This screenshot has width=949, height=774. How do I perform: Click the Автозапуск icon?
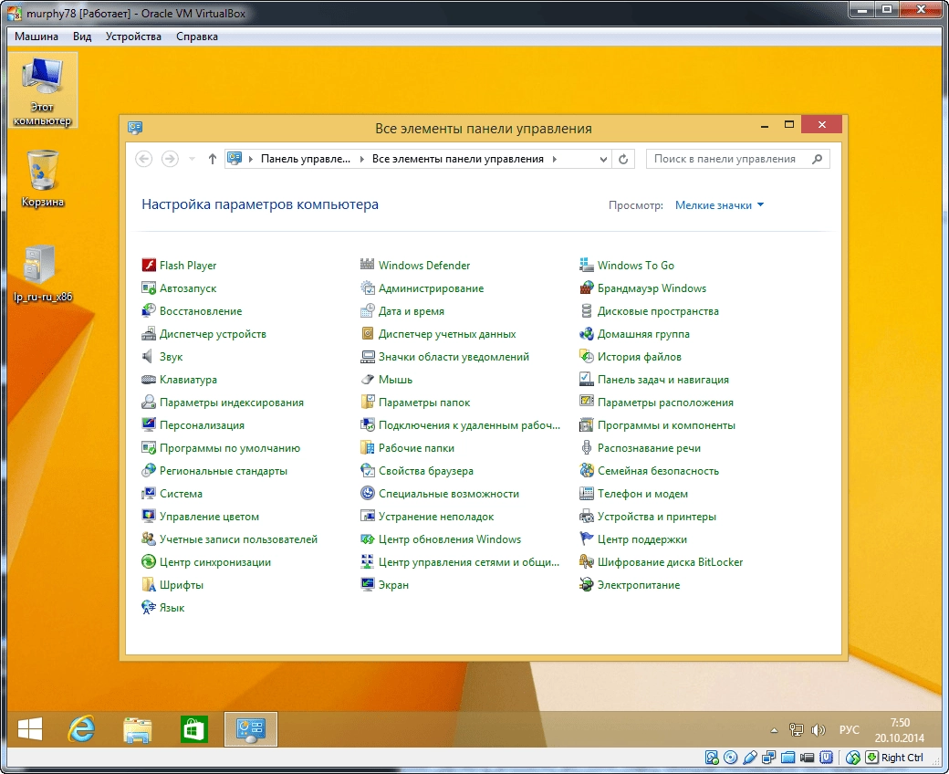pyautogui.click(x=148, y=288)
